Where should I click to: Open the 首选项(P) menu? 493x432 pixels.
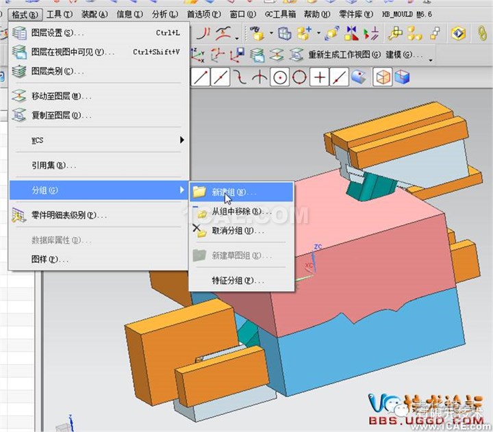(204, 14)
